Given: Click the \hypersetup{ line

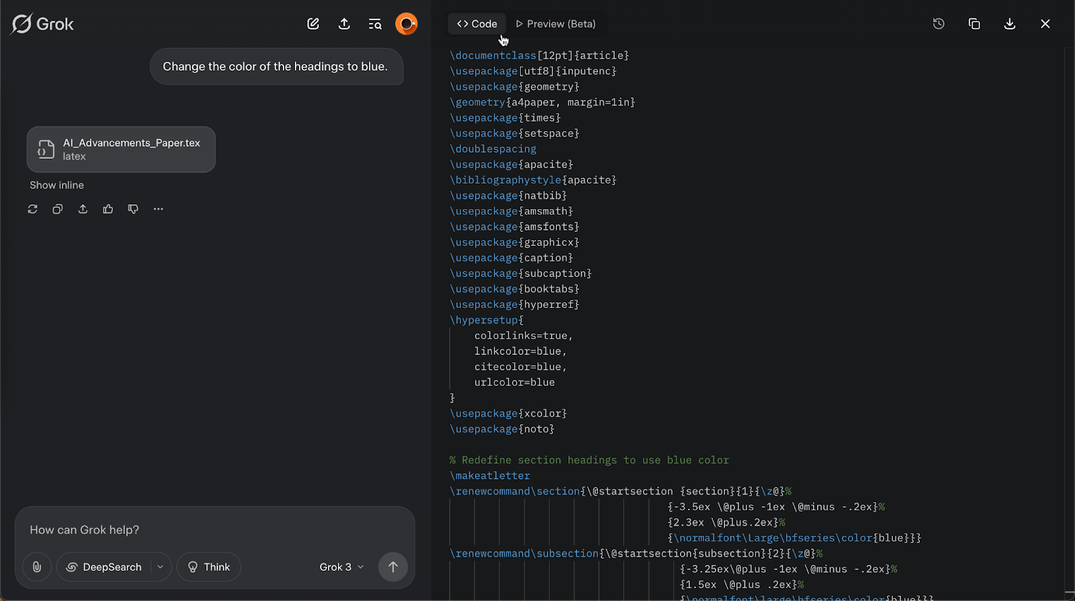Looking at the screenshot, I should click(486, 320).
